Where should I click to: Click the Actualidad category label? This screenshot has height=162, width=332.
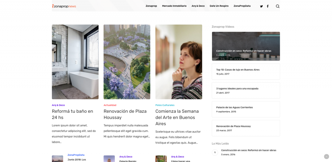pos(110,105)
